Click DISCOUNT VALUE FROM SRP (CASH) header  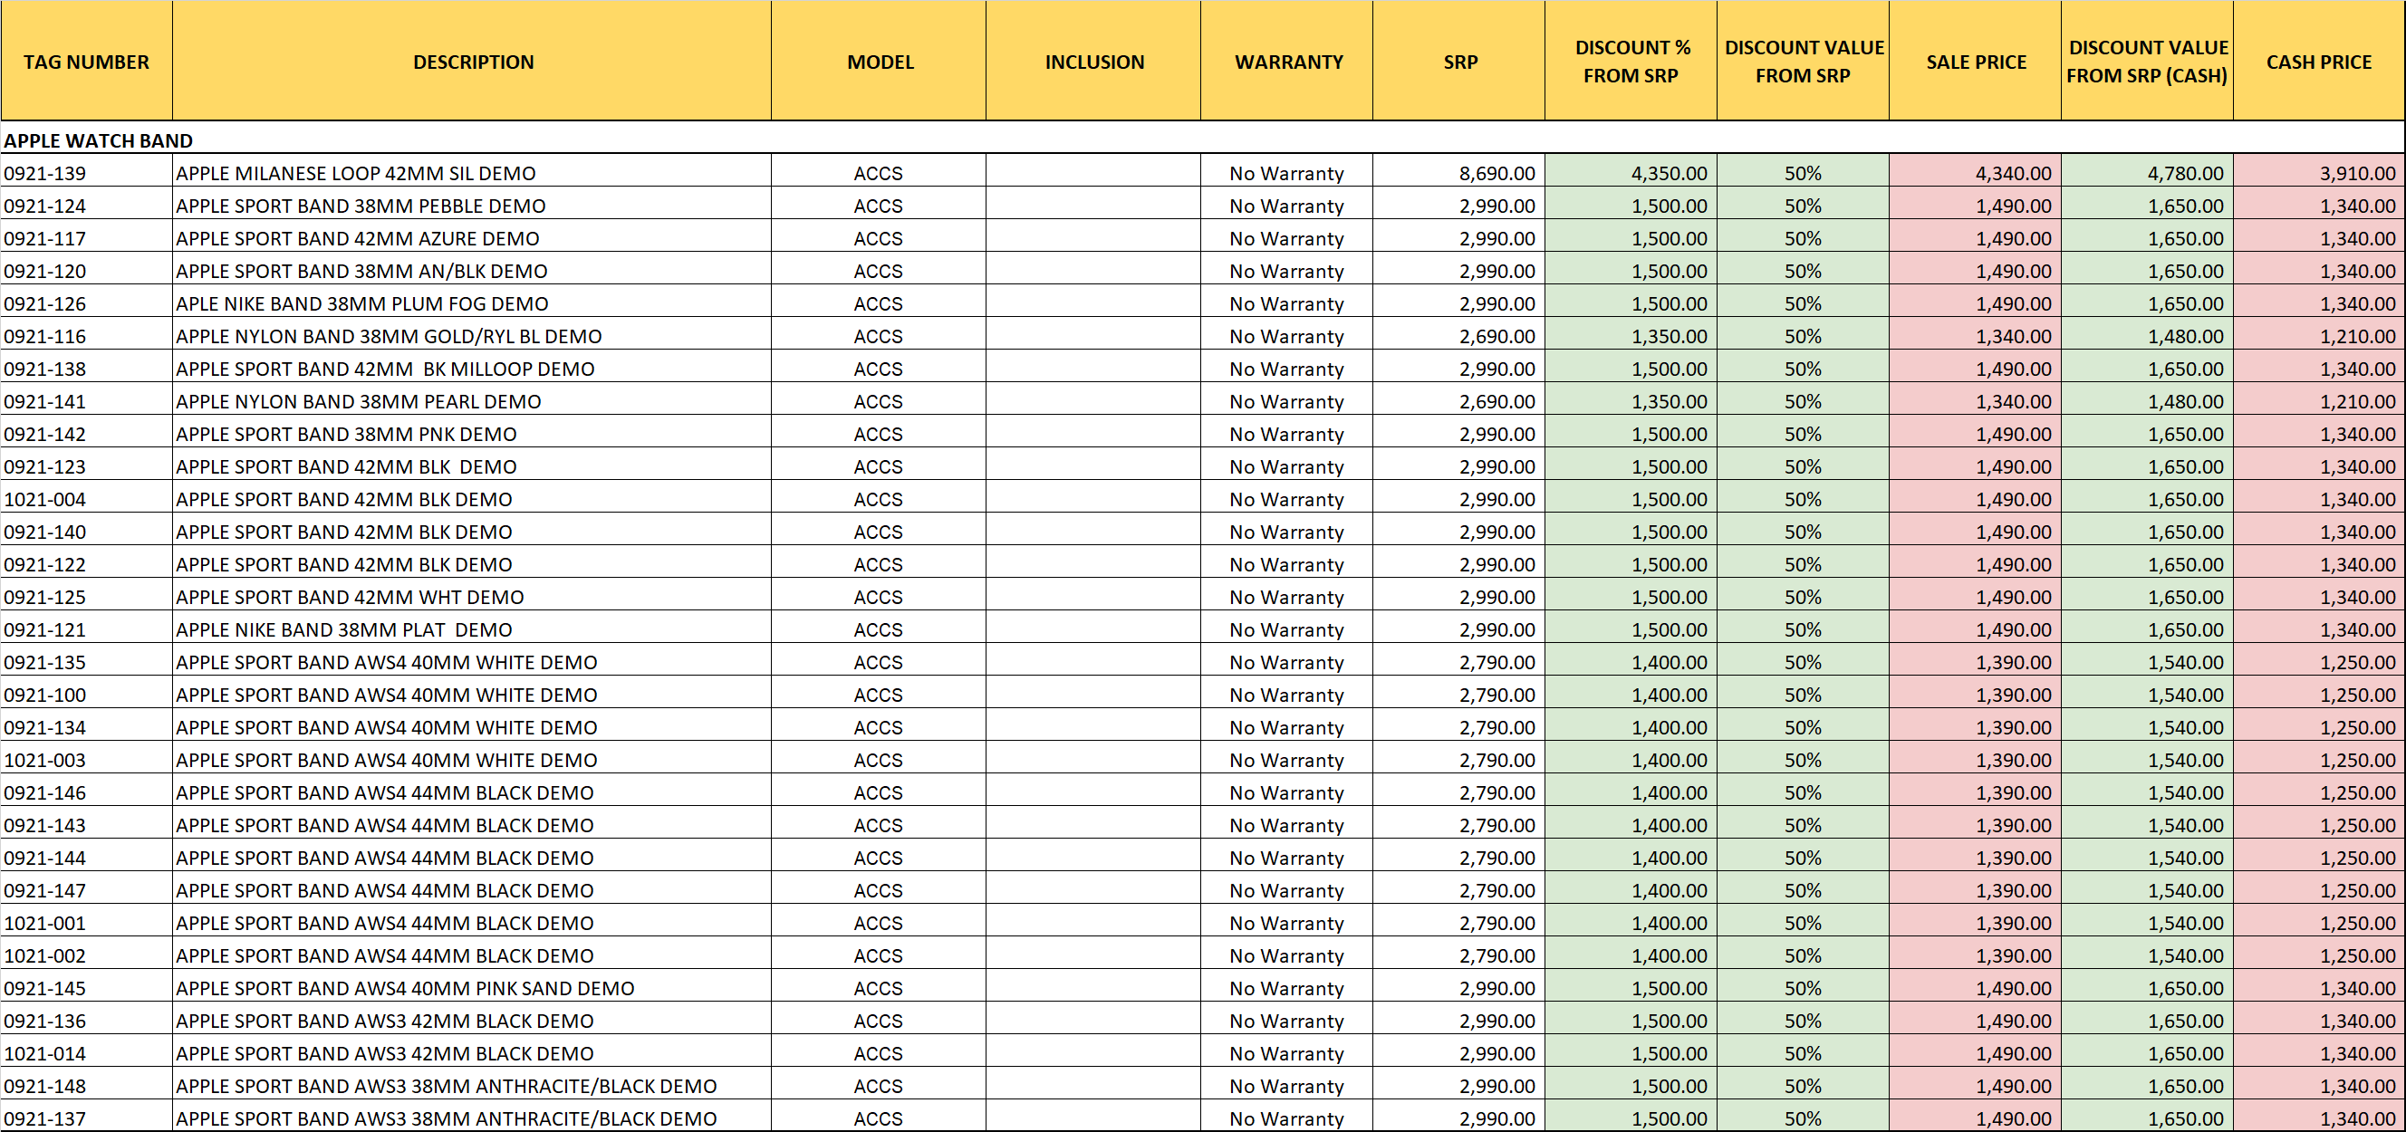click(x=2147, y=62)
